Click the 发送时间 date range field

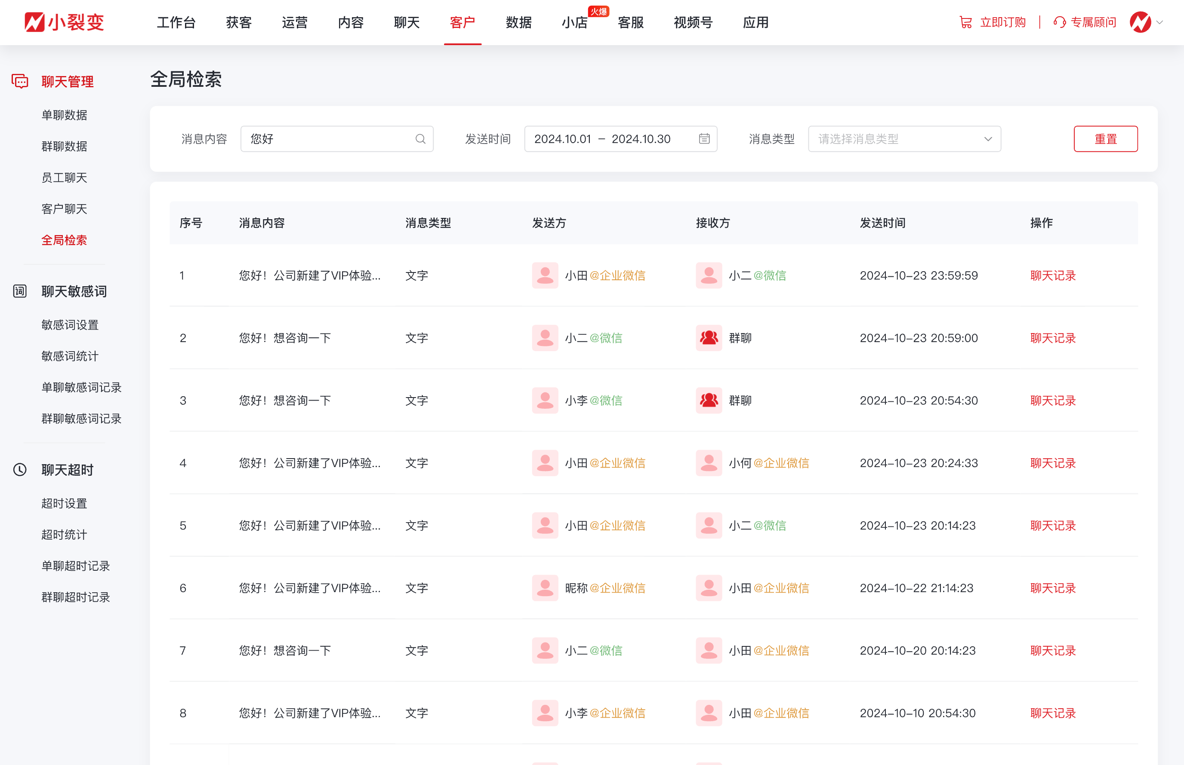[620, 139]
